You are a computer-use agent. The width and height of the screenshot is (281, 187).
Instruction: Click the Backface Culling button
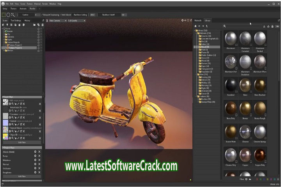[x=80, y=15]
